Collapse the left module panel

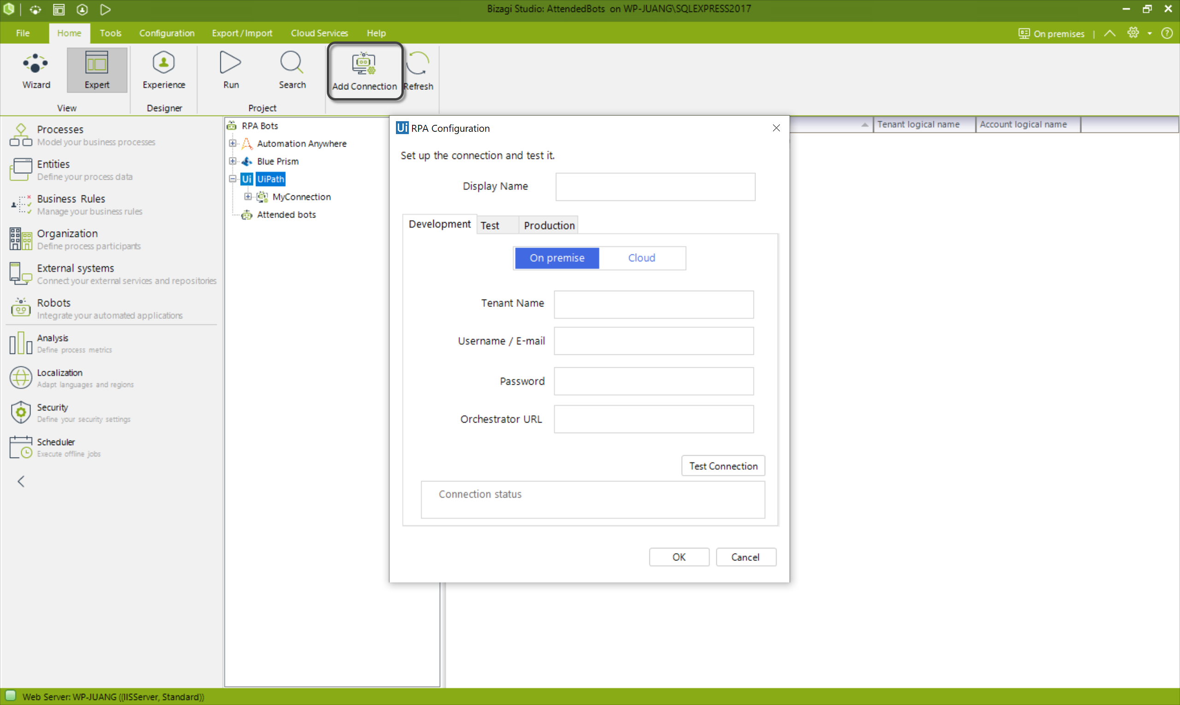click(x=21, y=481)
